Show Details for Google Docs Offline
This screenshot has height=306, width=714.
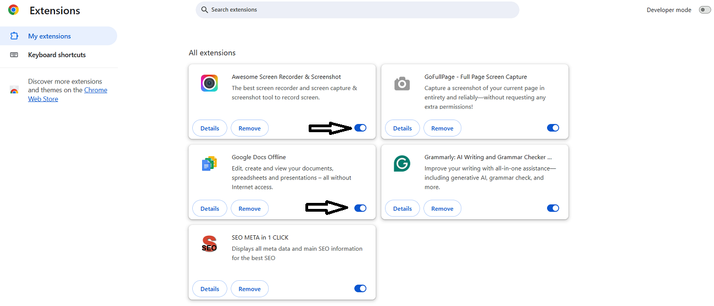[210, 208]
